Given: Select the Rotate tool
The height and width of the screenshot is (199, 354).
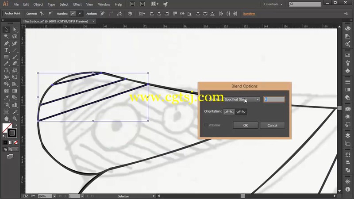Looking at the screenshot, I should [x=6, y=70].
